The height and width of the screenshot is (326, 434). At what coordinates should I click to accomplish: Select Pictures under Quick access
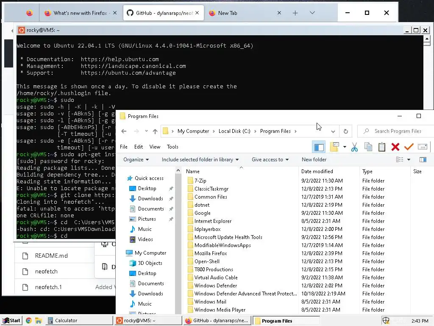click(147, 219)
